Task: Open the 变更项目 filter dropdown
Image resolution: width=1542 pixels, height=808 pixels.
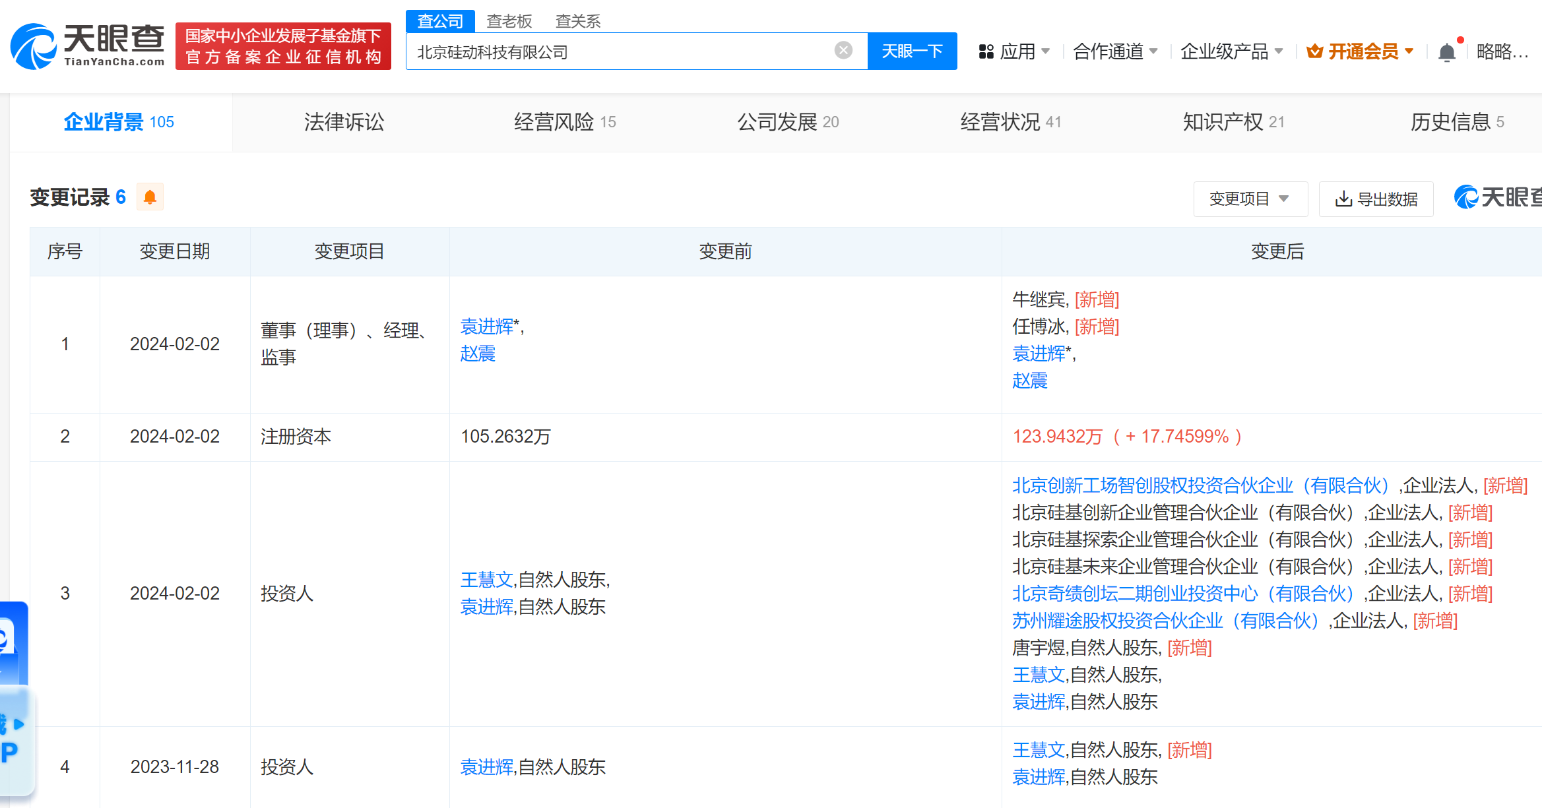Action: (1250, 199)
